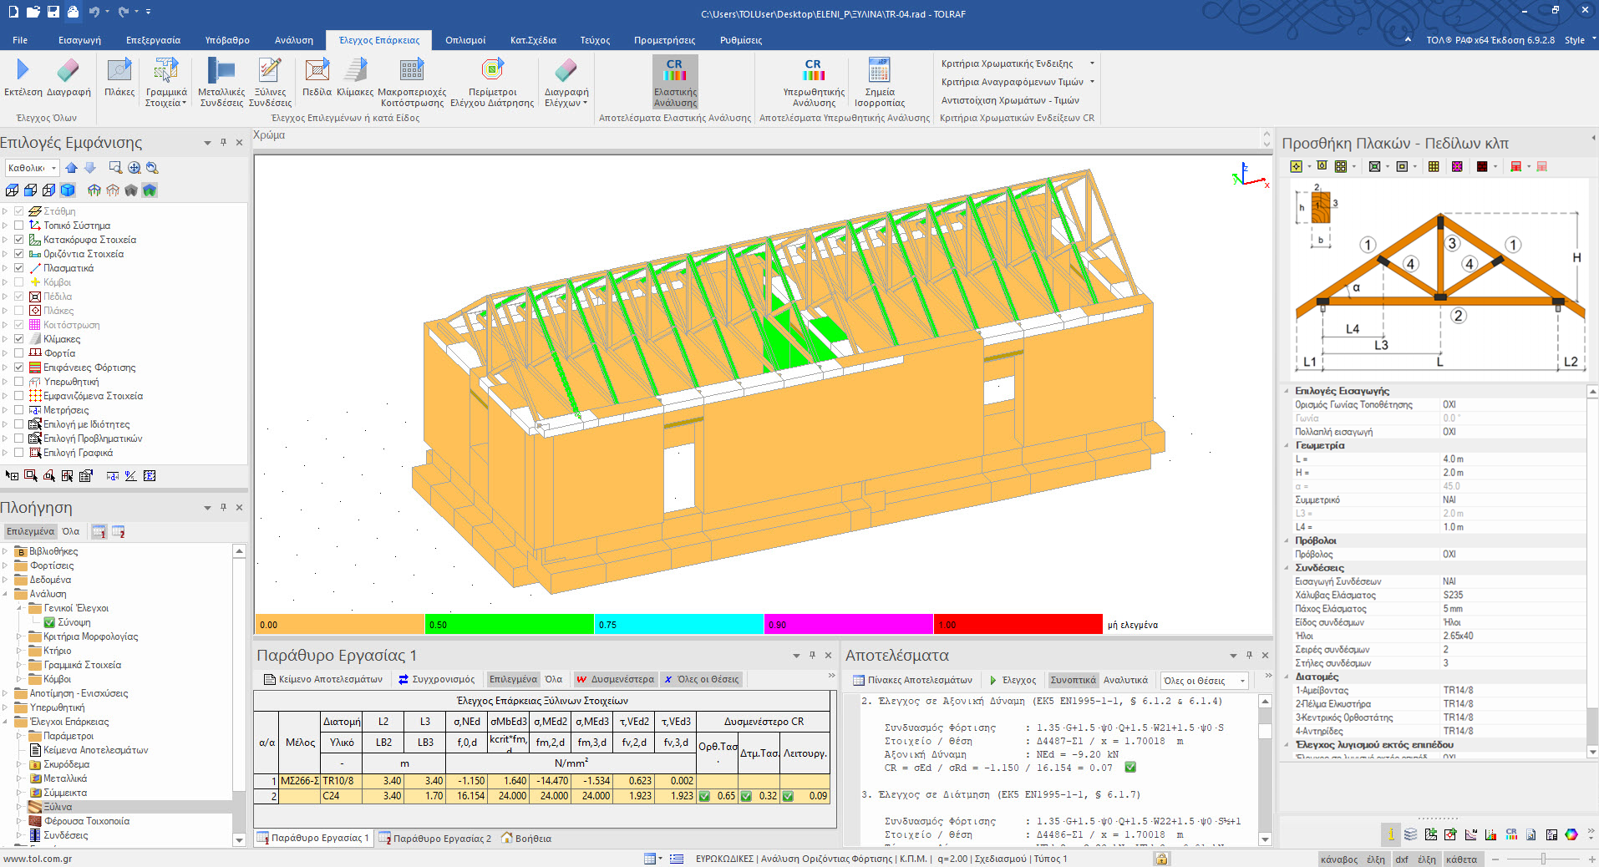Viewport: 1599px width, 867px height.
Task: Select solid blue cube render mode
Action: pos(68,190)
